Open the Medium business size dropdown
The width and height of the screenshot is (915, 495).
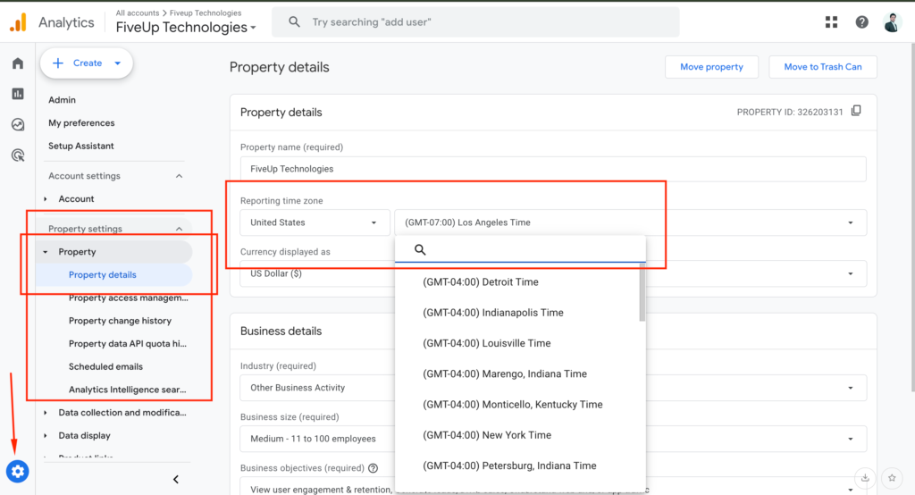553,439
